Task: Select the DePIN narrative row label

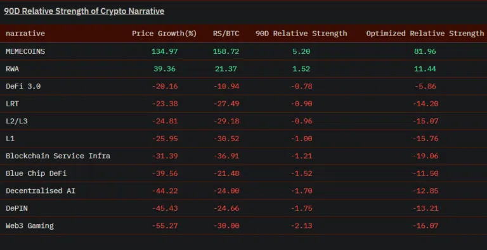Action: [x=16, y=208]
